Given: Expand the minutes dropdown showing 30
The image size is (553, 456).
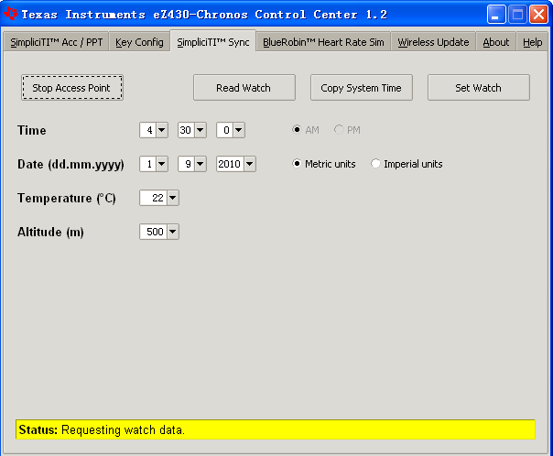Looking at the screenshot, I should 201,130.
